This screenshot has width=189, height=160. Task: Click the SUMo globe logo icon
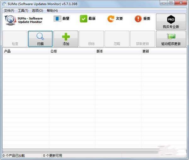[x=10, y=20]
